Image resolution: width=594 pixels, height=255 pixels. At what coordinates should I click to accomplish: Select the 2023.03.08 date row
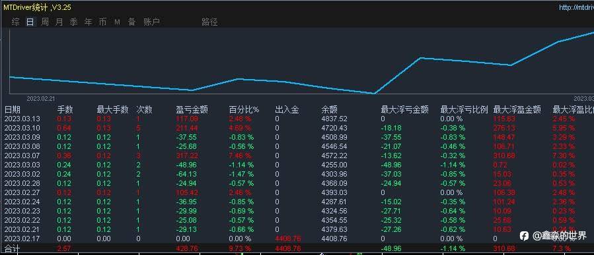pos(22,146)
